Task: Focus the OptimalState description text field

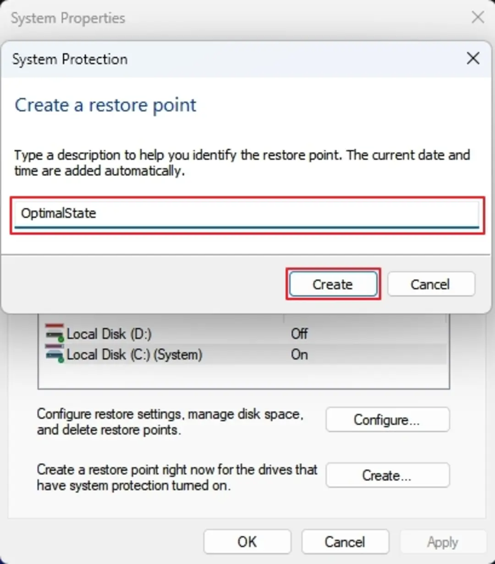Action: (x=247, y=215)
